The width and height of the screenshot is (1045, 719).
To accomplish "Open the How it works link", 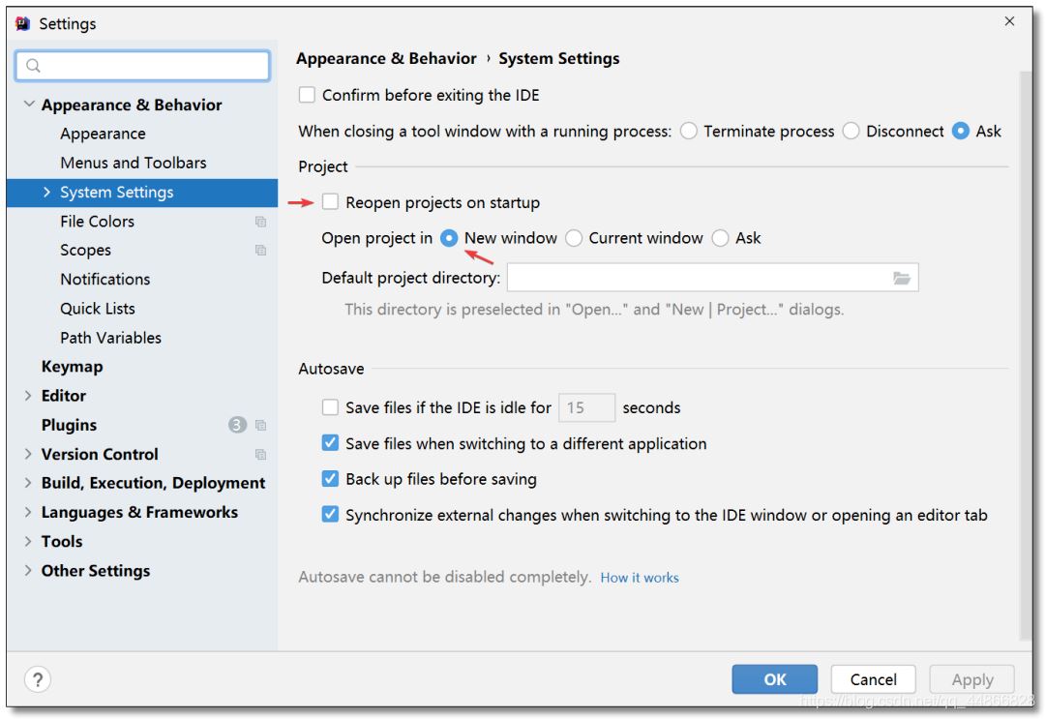I will [x=640, y=578].
